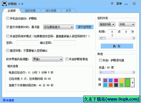Click the 眼保健操 link

point(8,100)
